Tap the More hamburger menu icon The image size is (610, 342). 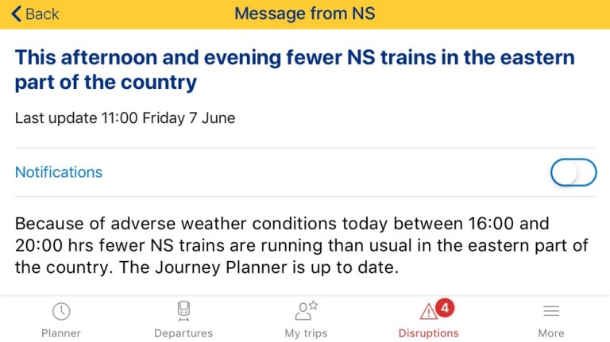[x=551, y=311]
